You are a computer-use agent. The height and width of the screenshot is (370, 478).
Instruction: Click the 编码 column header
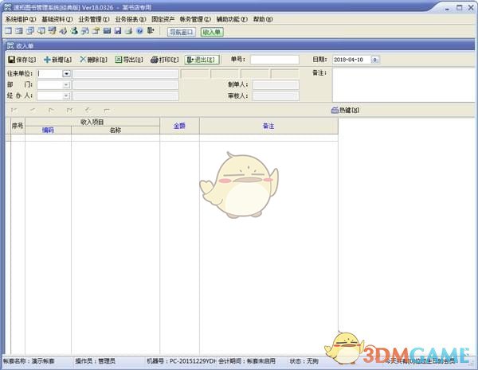(x=48, y=130)
